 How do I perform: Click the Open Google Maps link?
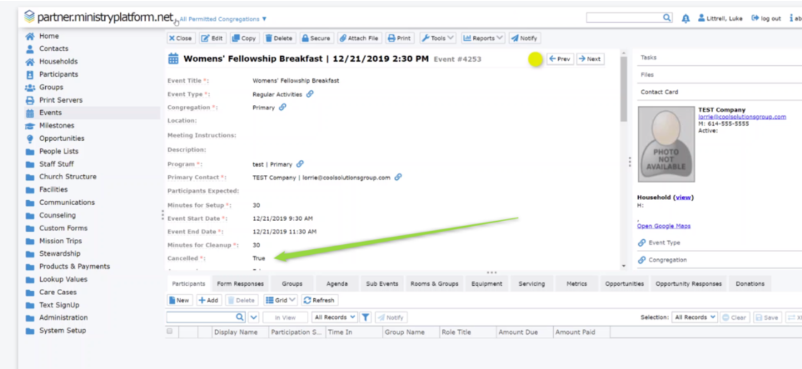coord(664,226)
